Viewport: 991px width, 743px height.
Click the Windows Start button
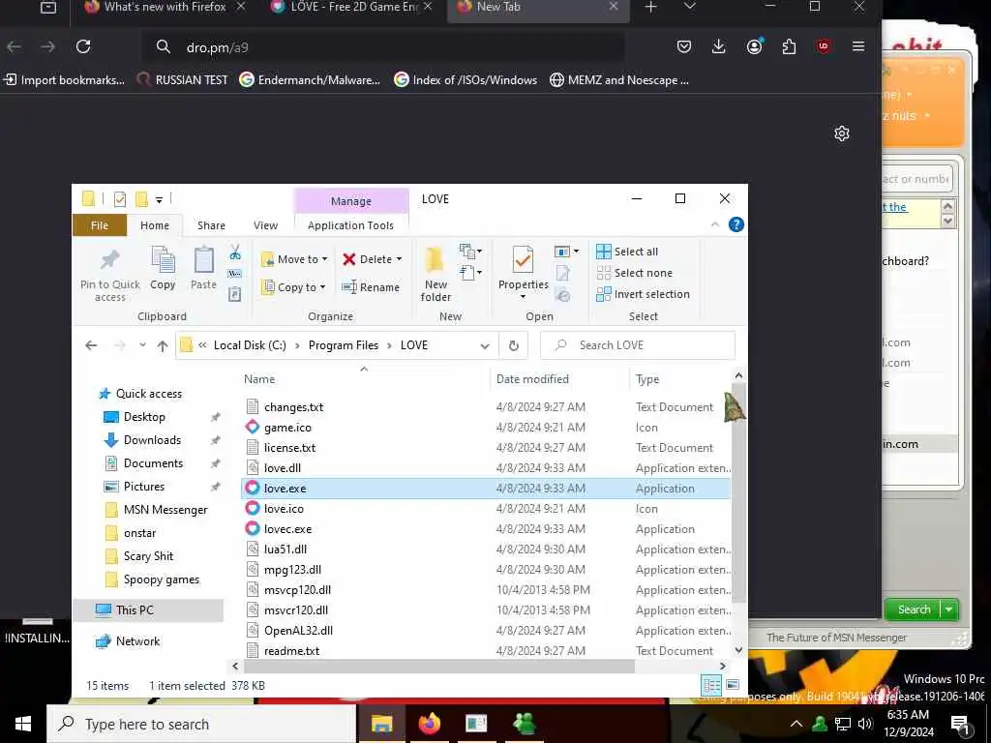(x=23, y=724)
